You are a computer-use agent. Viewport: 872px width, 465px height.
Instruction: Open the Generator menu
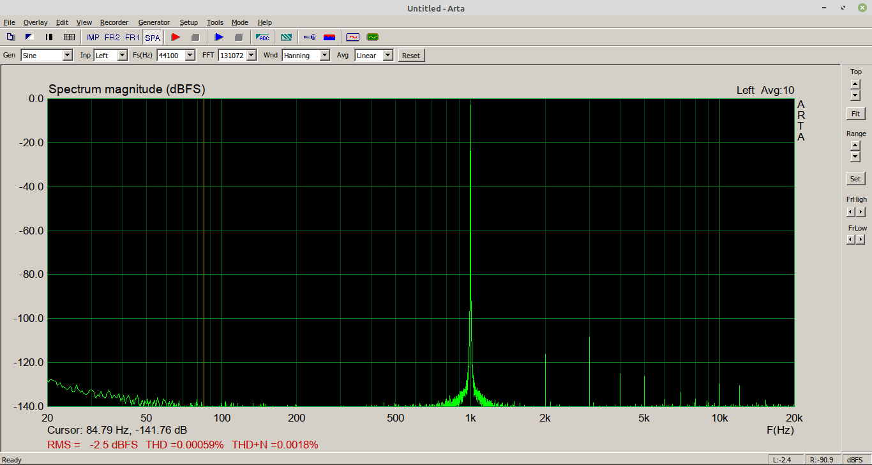click(154, 22)
